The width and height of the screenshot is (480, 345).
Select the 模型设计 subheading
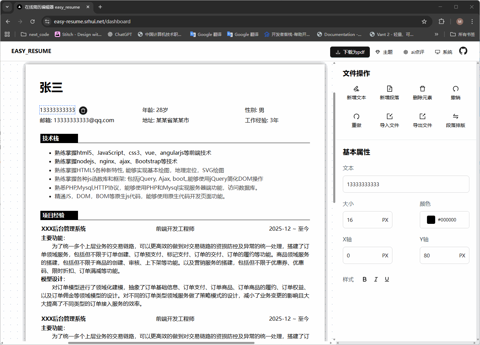pos(53,279)
